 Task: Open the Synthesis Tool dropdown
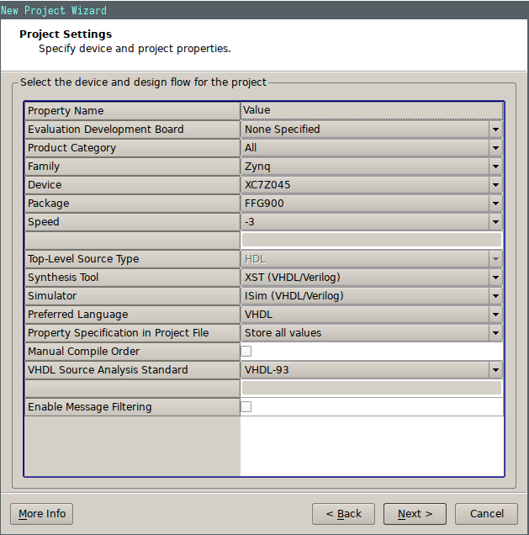point(372,278)
